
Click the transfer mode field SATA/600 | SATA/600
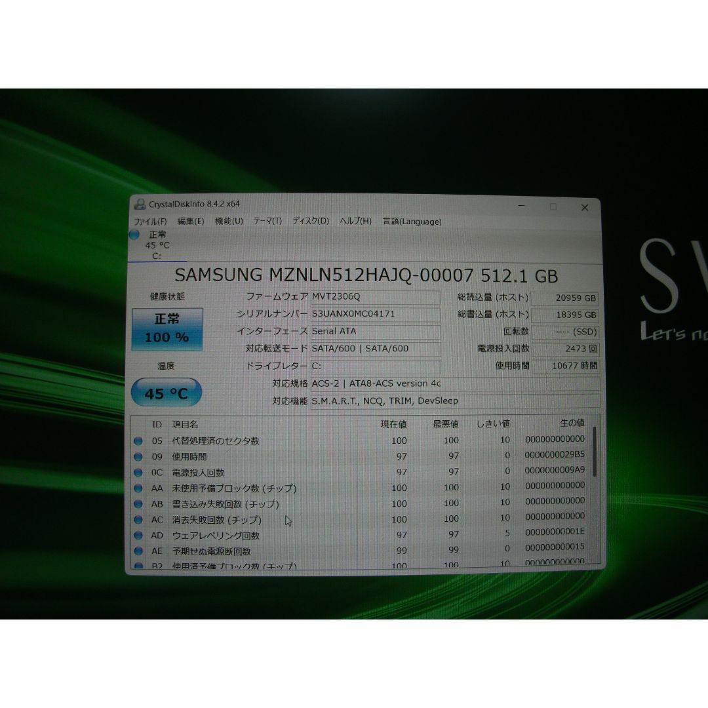coord(375,349)
